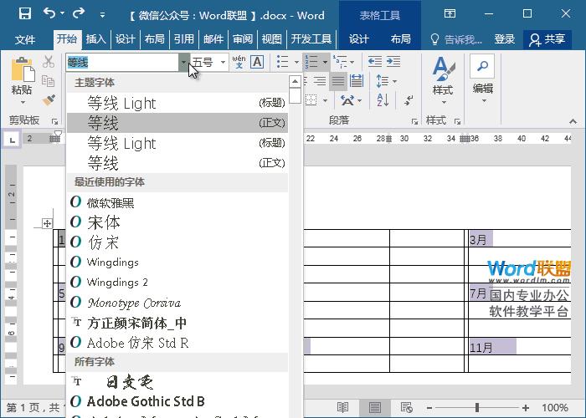Toggle justify paragraph alignment

point(338,81)
